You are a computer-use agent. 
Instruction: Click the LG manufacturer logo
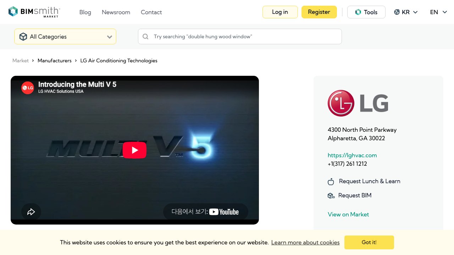tap(358, 103)
